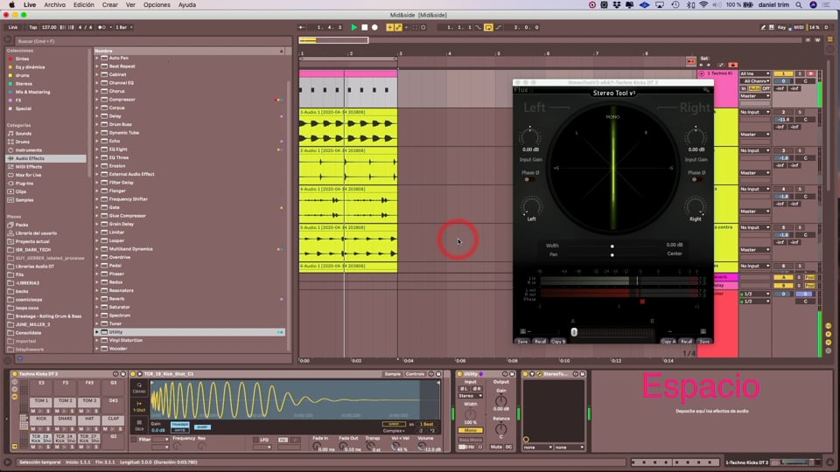Stop playback with the square Stop button
Image resolution: width=840 pixels, height=472 pixels.
point(364,27)
